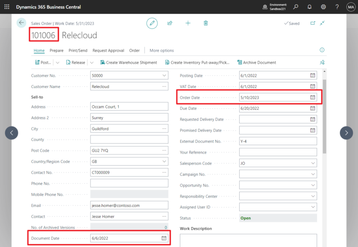
Task: Expand the Customer No. dropdown
Action: click(164, 75)
